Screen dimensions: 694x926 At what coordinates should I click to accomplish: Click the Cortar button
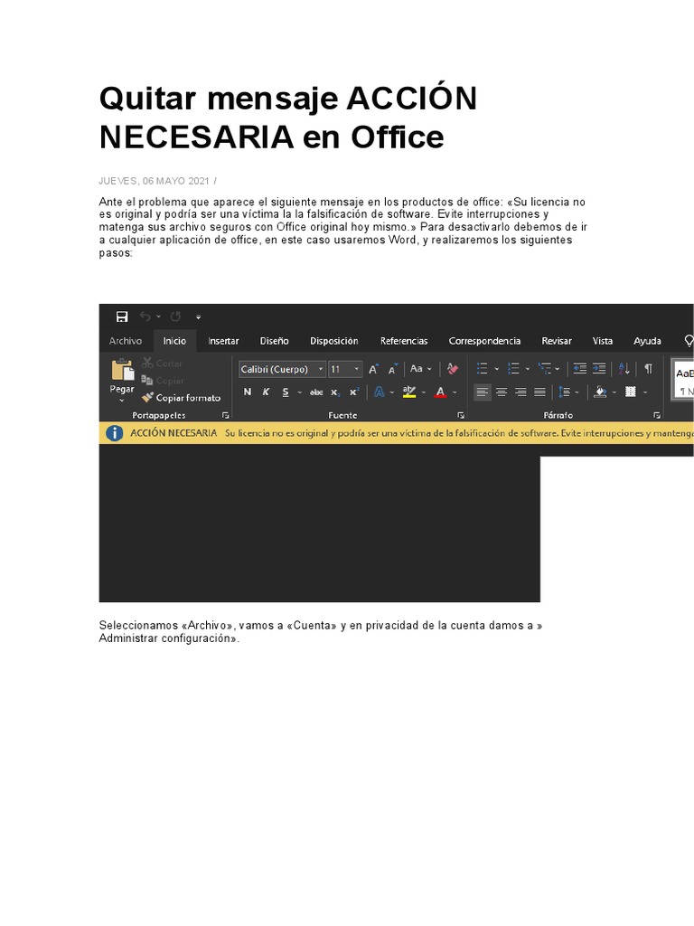163,364
